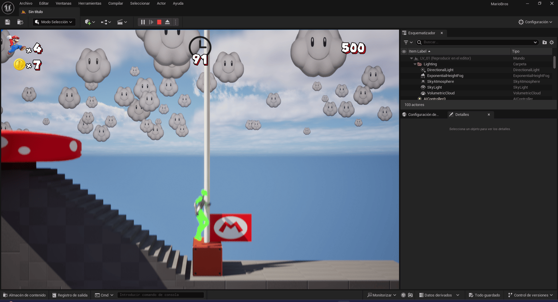Screen dimensions: 558x302
Task: Open the Ayuda menu
Action: [x=178, y=3]
